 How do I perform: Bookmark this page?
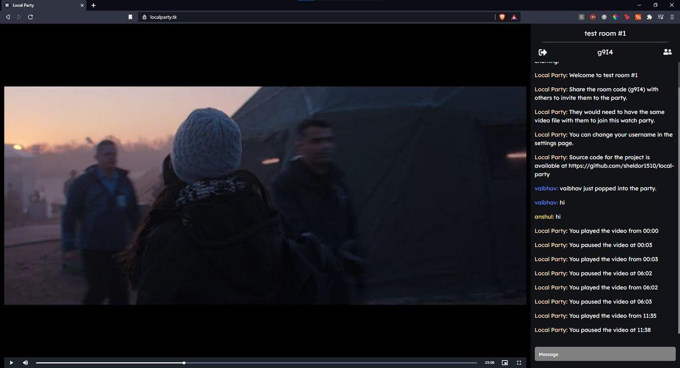(130, 17)
